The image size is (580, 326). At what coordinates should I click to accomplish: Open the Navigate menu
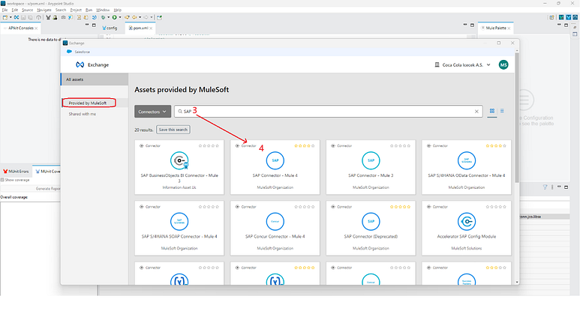[x=44, y=10]
